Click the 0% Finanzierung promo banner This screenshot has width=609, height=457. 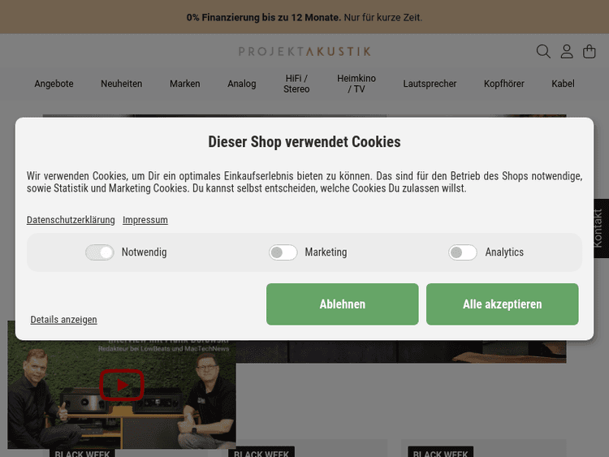pyautogui.click(x=304, y=17)
